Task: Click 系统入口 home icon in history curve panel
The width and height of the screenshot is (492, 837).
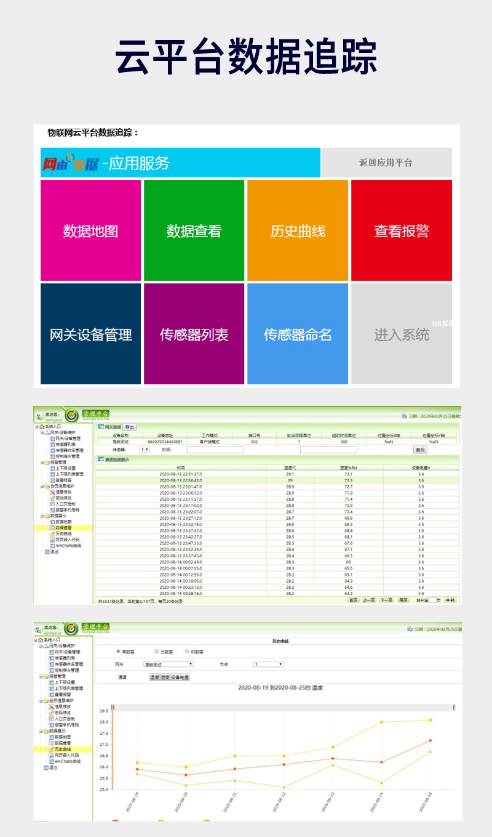Action: 41,640
